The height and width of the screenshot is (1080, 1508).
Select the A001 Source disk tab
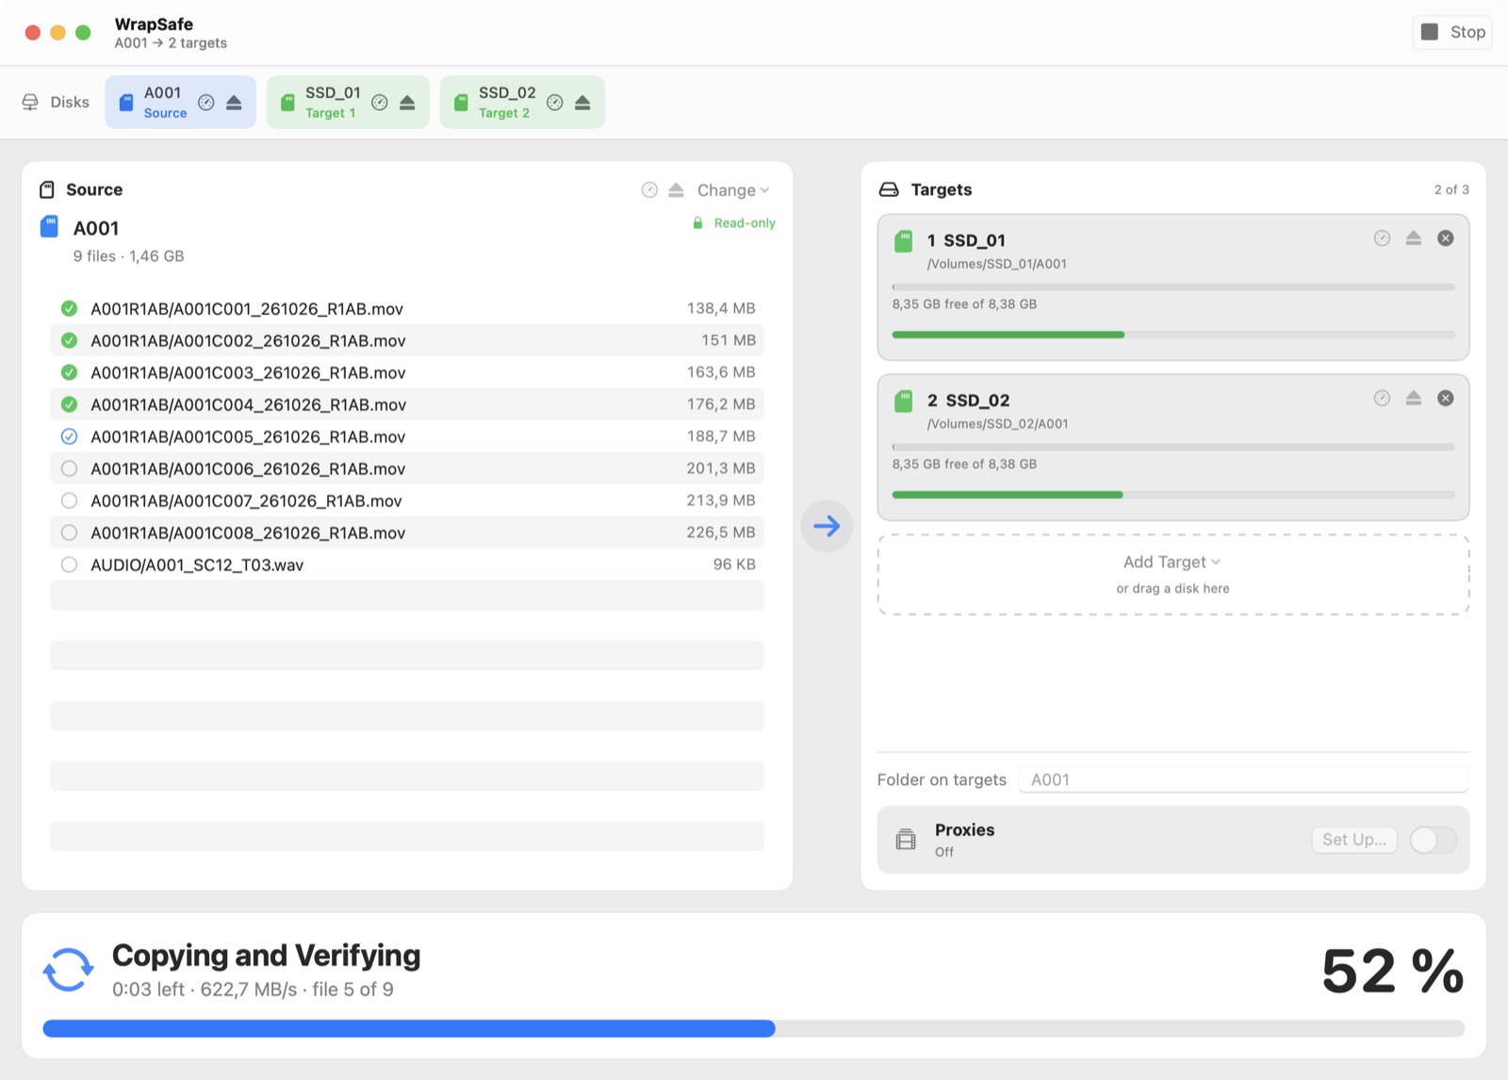pos(180,102)
